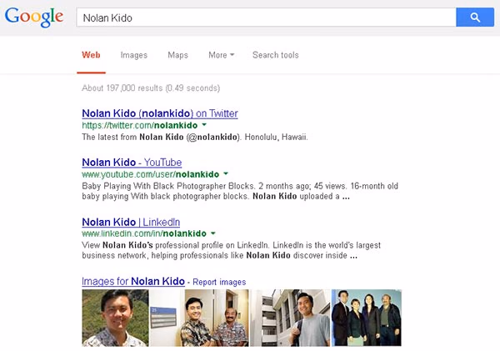
Task: Select the Web tab
Action: pyautogui.click(x=91, y=55)
